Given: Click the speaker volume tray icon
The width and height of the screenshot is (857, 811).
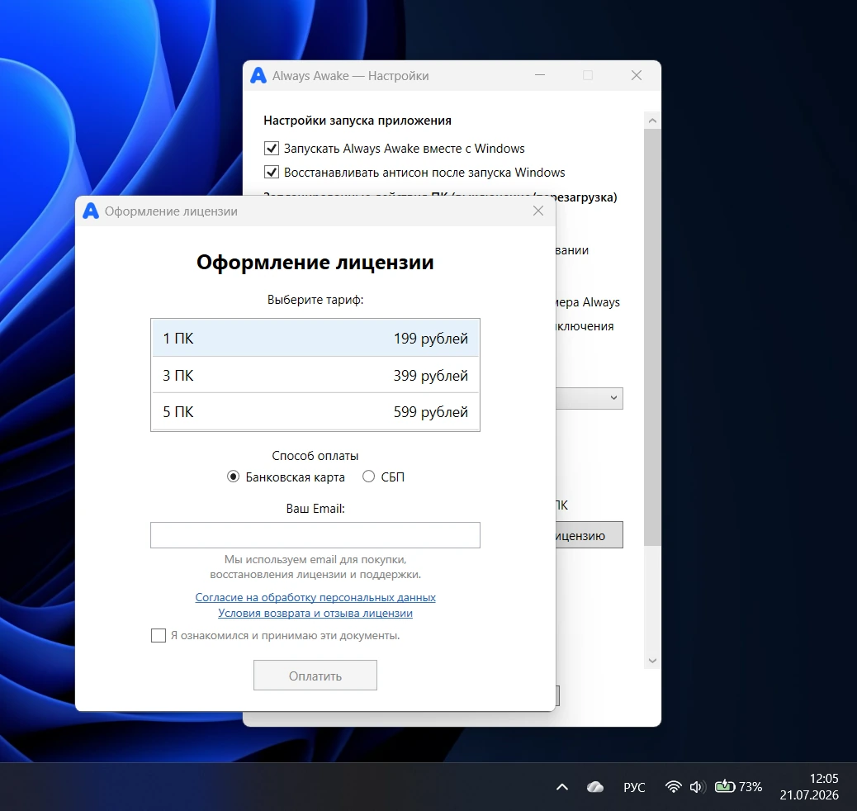Looking at the screenshot, I should [x=696, y=787].
